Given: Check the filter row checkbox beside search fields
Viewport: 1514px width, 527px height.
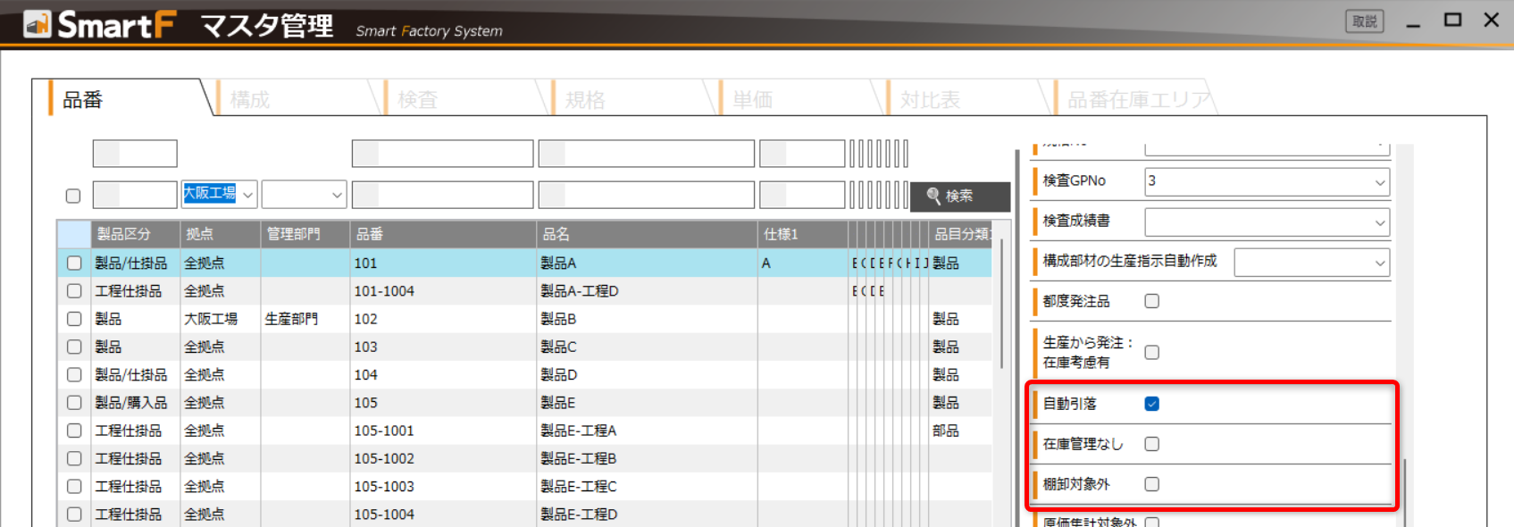Looking at the screenshot, I should coord(73,196).
